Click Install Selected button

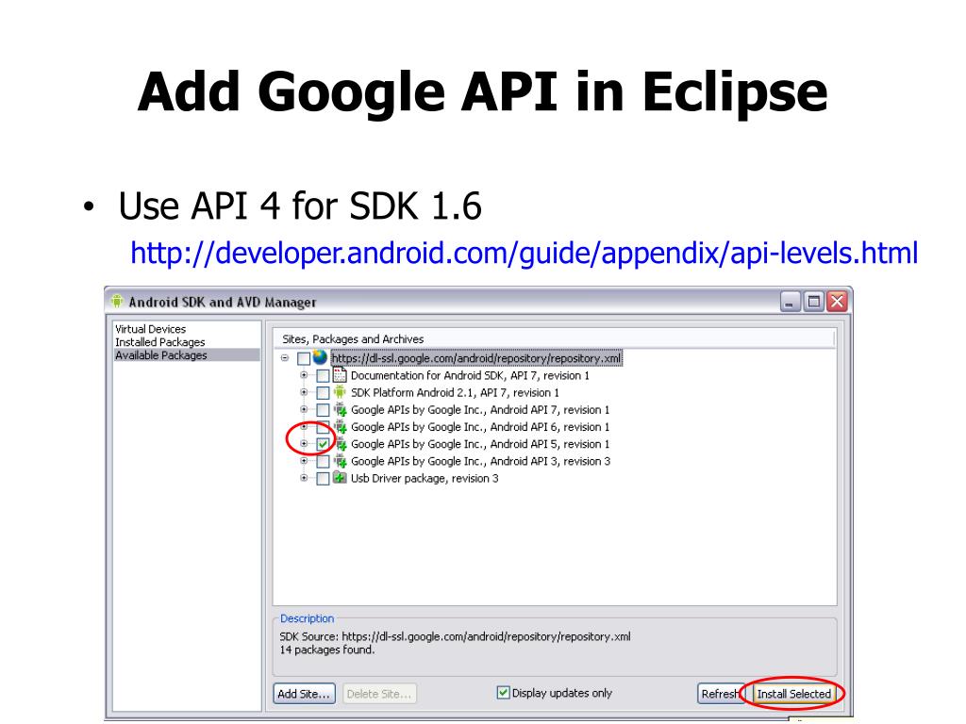click(793, 694)
